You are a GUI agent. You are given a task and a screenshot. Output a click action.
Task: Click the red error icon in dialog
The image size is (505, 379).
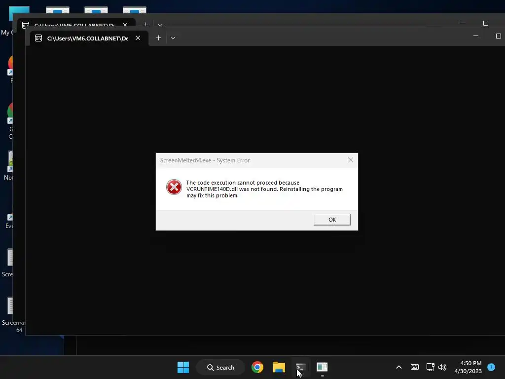(174, 187)
